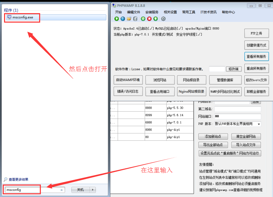Click the 管理数据库 button
Image resolution: width=273 pixels, height=197 pixels.
coord(225,80)
